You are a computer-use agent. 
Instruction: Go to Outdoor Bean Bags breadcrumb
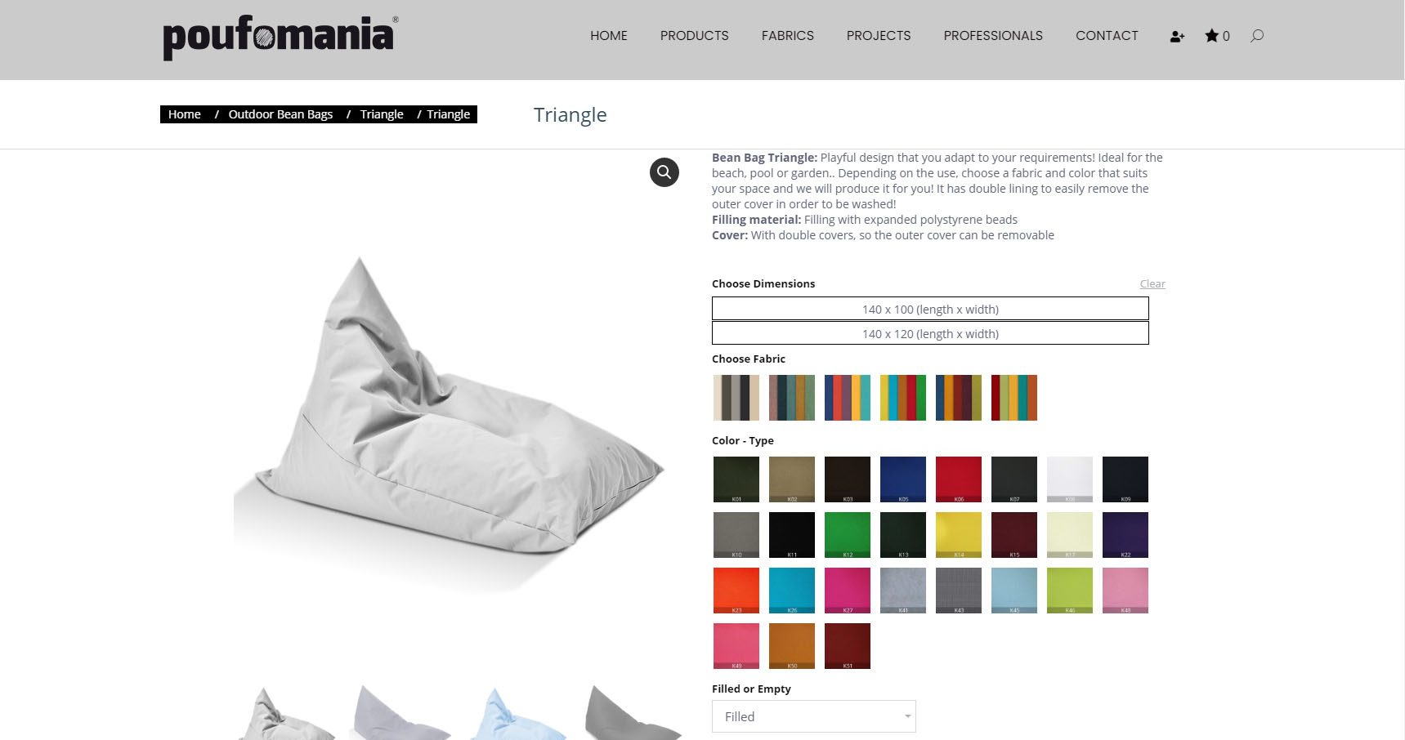pos(280,114)
